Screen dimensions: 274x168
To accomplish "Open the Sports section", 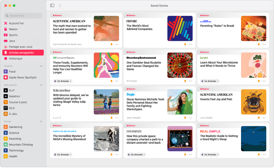I will click(23, 35).
